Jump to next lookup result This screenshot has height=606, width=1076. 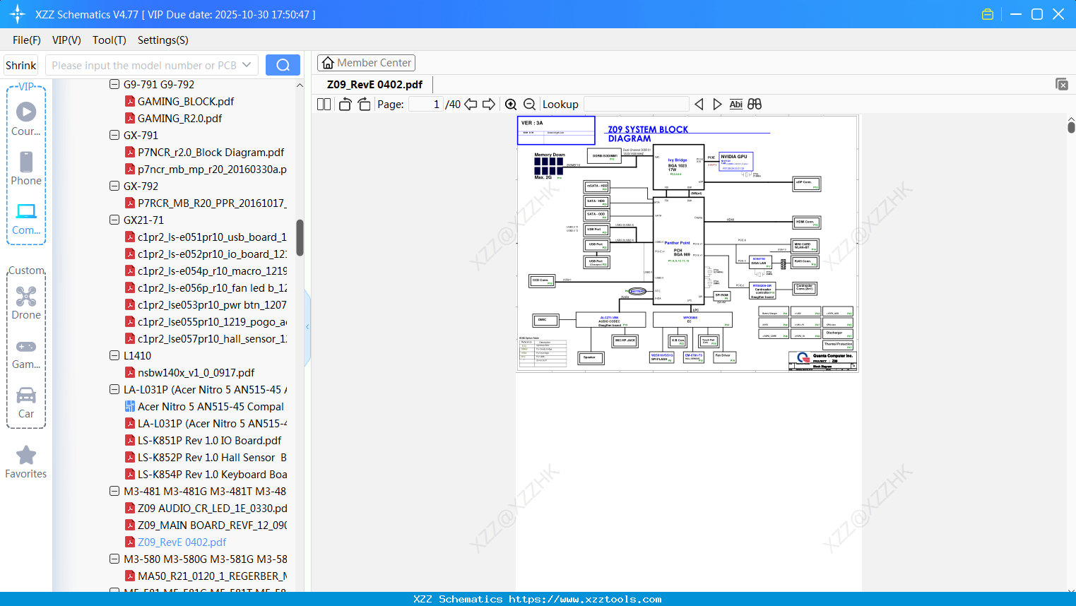pos(717,104)
